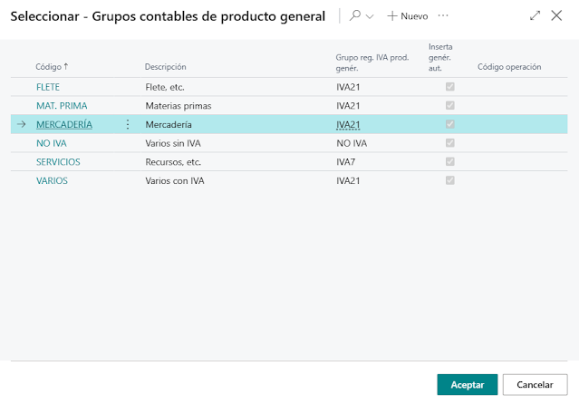Close the selection dialog

pyautogui.click(x=556, y=15)
